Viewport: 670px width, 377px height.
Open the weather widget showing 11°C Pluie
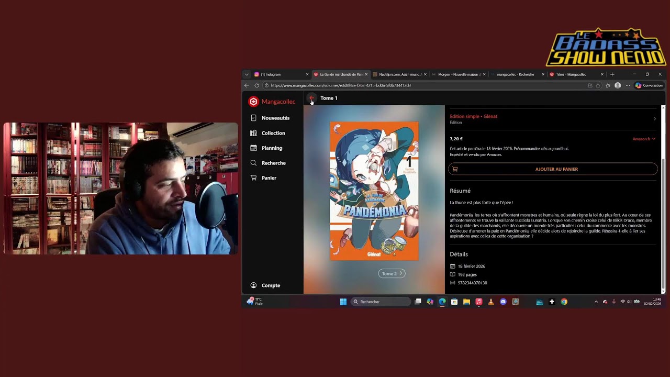pos(255,302)
